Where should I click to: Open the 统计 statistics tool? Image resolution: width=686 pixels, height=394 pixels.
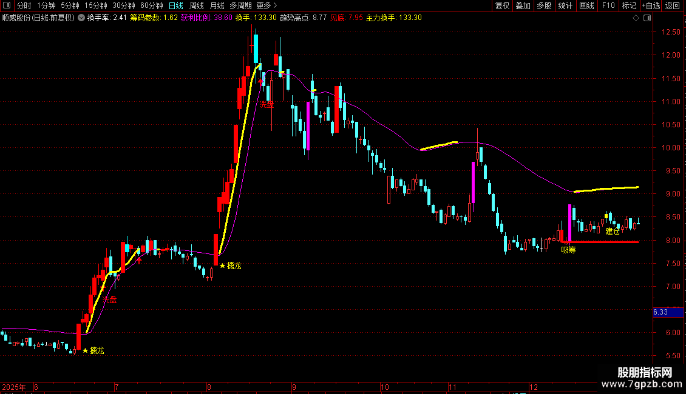coord(565,5)
